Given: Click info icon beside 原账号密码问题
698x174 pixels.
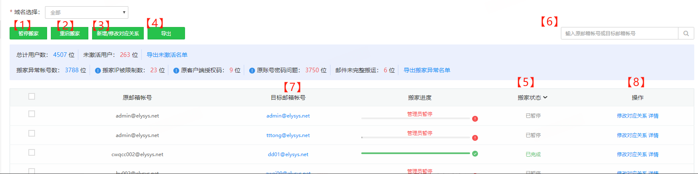Looking at the screenshot, I should (x=252, y=71).
